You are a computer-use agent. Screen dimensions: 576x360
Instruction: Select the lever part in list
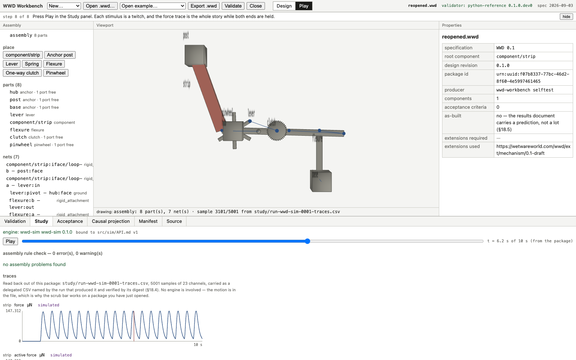[x=47, y=115]
